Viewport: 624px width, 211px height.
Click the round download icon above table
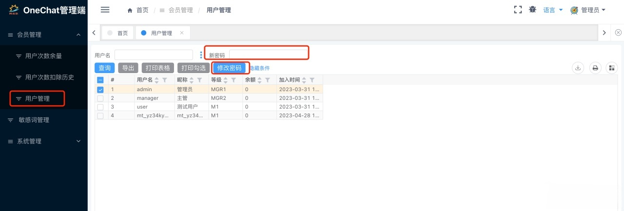[578, 68]
